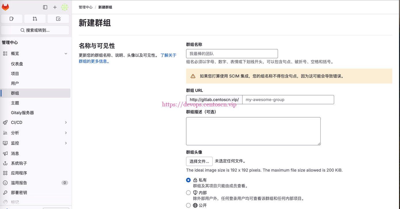Click the 群组名称 input field
This screenshot has height=209, width=400.
click(232, 54)
